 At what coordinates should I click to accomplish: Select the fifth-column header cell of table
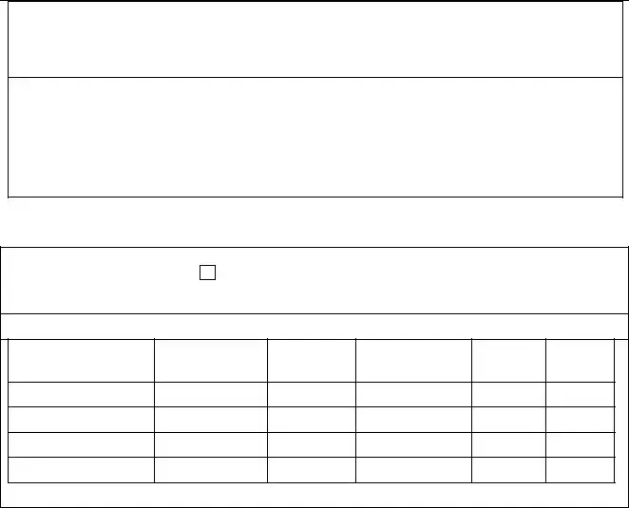coord(508,361)
